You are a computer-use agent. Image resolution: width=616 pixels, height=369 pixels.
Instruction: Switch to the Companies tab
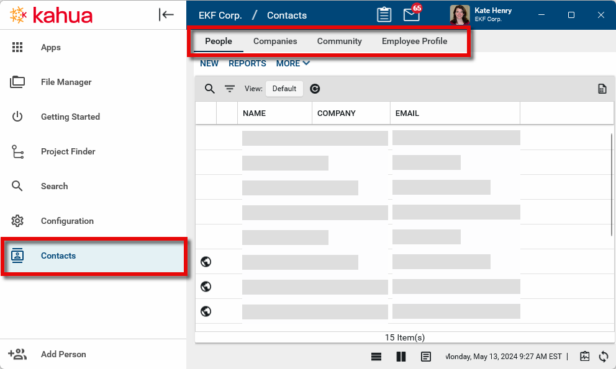[x=275, y=42]
